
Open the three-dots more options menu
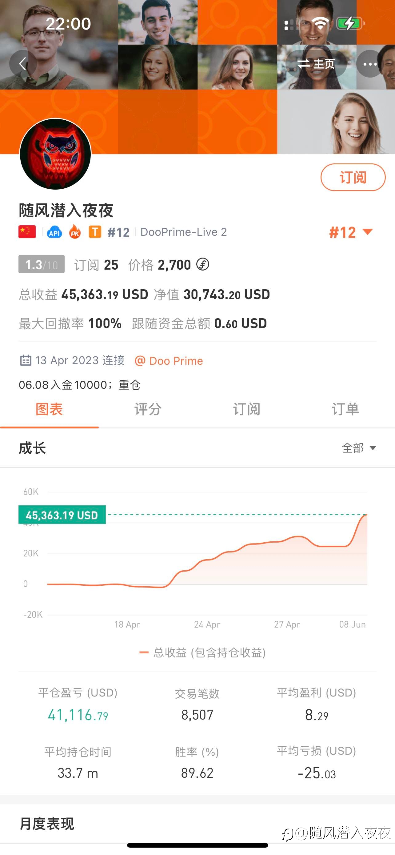(370, 64)
